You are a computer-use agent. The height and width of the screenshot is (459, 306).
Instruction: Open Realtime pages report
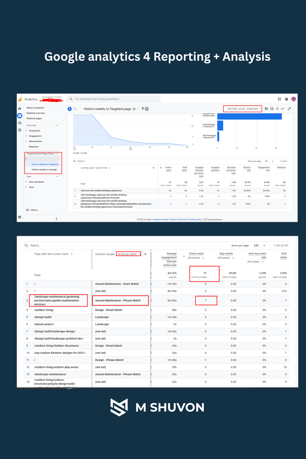[x=34, y=119]
